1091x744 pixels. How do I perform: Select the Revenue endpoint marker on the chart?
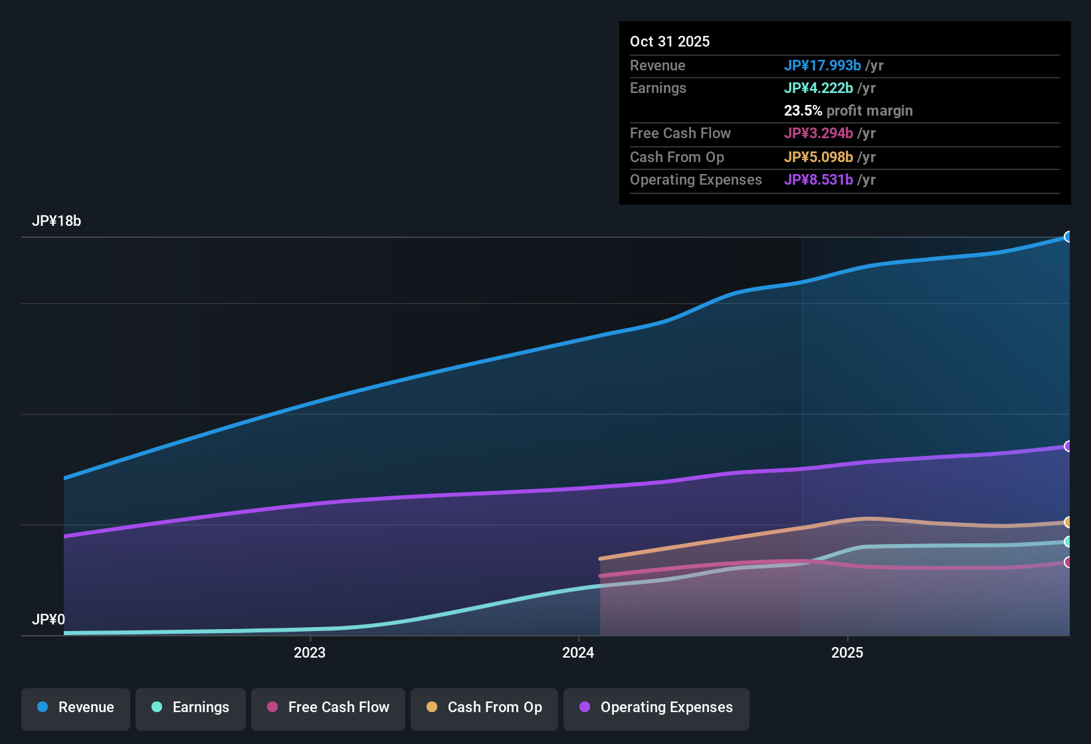[x=1068, y=236]
